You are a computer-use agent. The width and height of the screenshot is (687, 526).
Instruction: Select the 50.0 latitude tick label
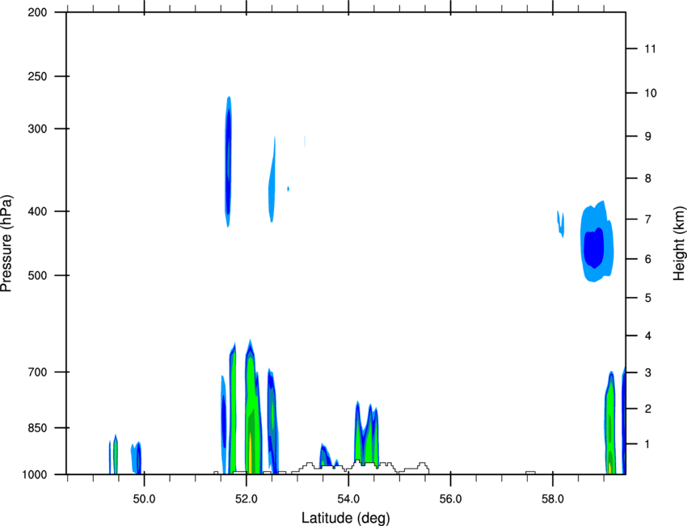tap(144, 499)
